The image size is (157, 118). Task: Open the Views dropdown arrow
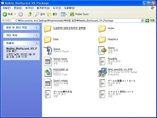(x=66, y=14)
